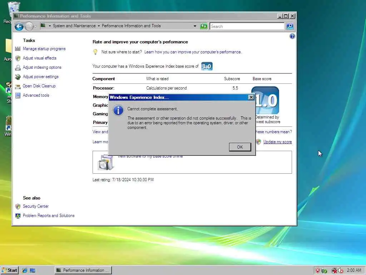
Task: Click Update my score
Action: pos(277,142)
